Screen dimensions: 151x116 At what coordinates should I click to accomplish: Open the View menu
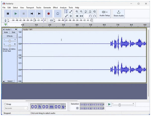coord(22,8)
